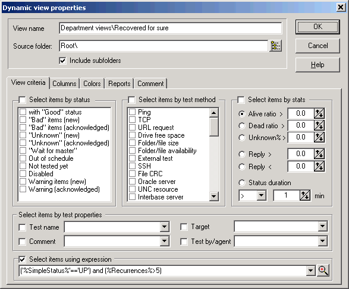
Task: Select the Dead ratio radio button
Action: coord(242,126)
